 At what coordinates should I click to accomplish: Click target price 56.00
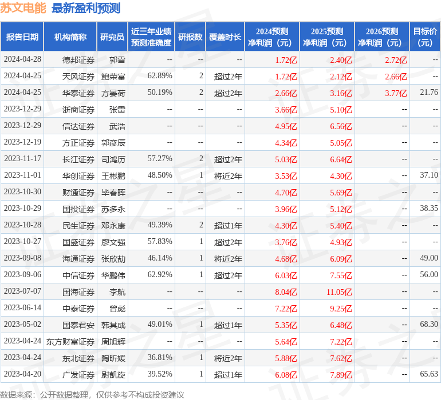coord(429,274)
